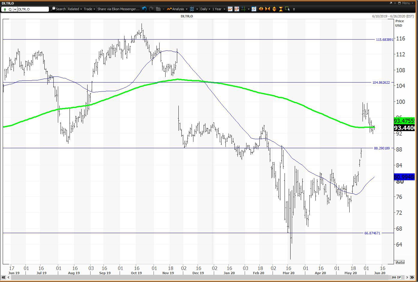Toggle the Auto scale button on price axis
The image size is (418, 282).
(400, 262)
